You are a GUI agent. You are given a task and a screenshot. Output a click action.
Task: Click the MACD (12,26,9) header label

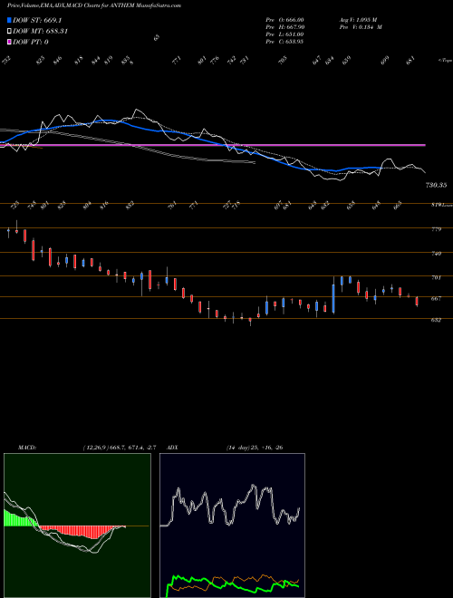(87, 448)
